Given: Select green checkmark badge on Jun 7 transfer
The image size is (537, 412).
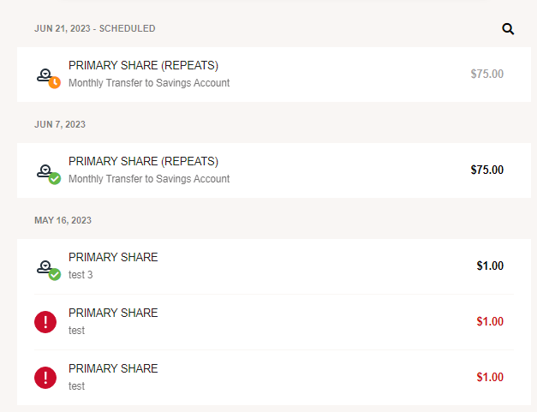Looking at the screenshot, I should [x=55, y=178].
